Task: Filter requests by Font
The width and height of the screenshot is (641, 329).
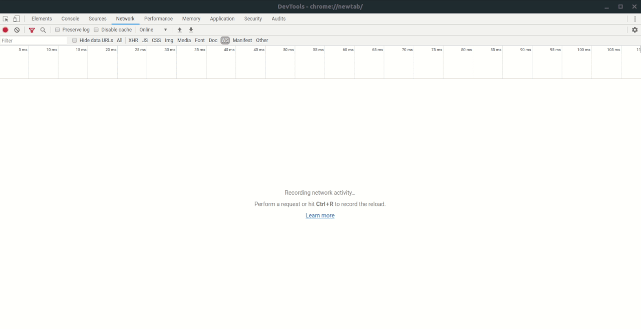Action: tap(200, 41)
